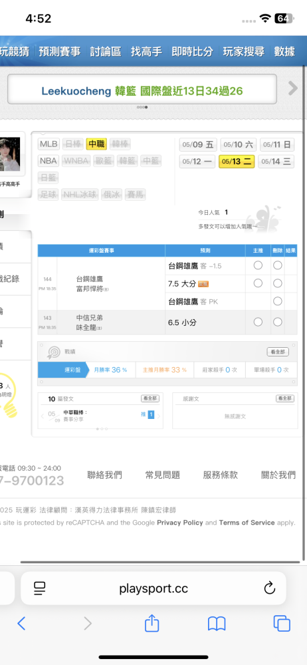Select 刪除 radio for 7.5 大分

[277, 283]
